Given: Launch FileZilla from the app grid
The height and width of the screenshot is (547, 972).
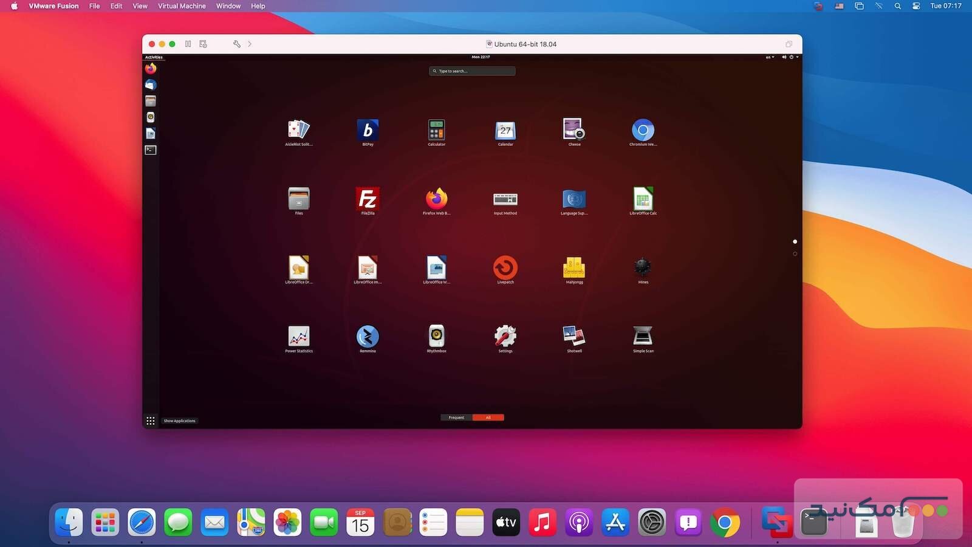Looking at the screenshot, I should click(x=367, y=199).
